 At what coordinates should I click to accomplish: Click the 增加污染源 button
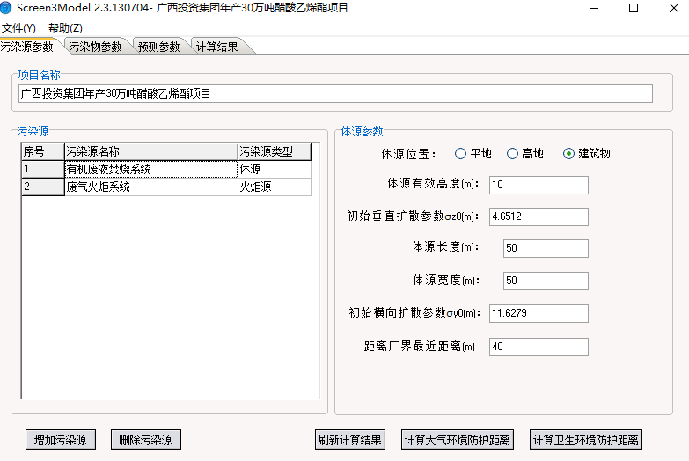[x=61, y=440]
